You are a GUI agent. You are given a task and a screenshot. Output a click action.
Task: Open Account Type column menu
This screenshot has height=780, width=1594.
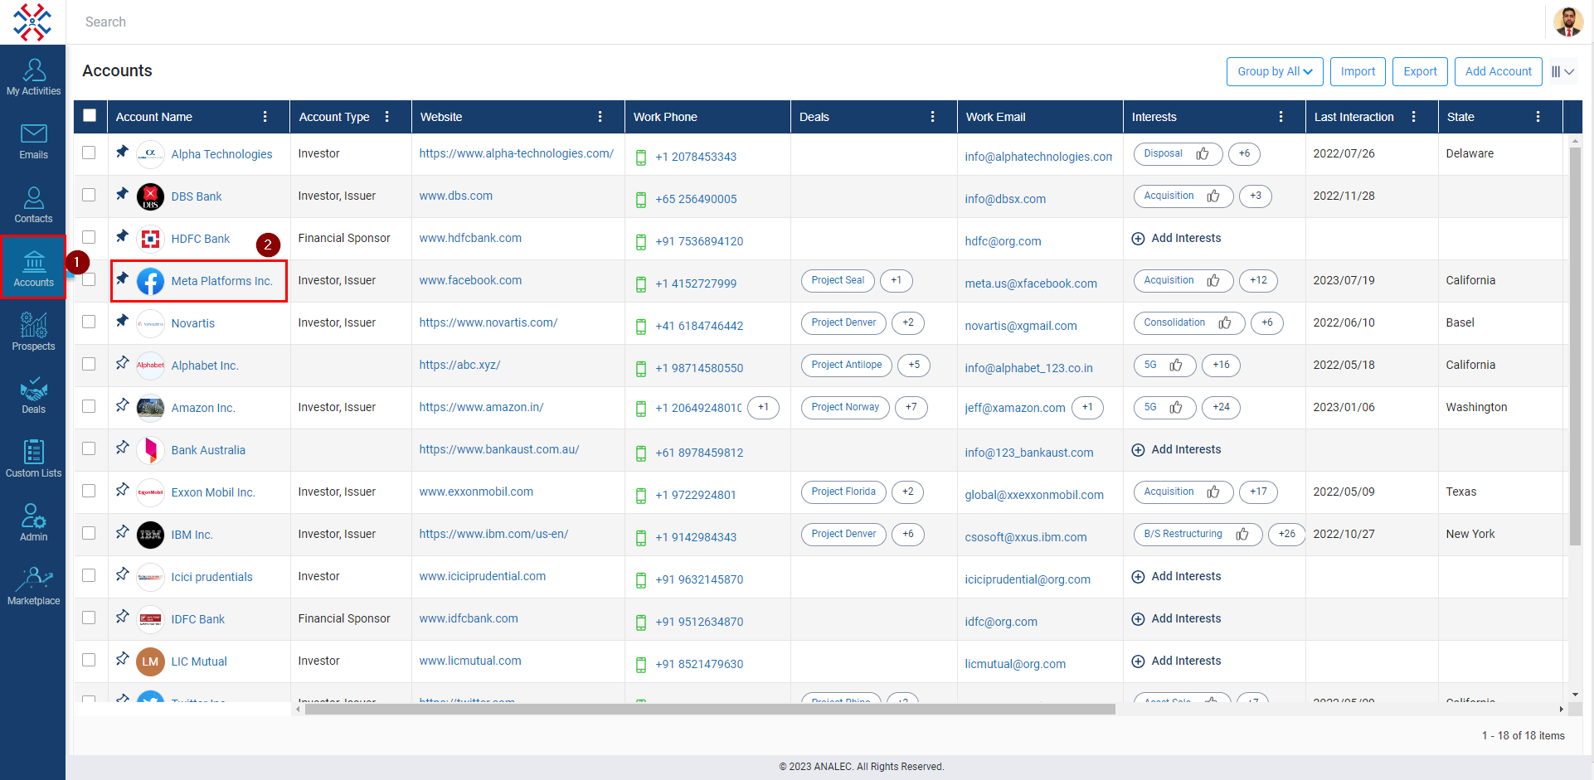pyautogui.click(x=387, y=117)
